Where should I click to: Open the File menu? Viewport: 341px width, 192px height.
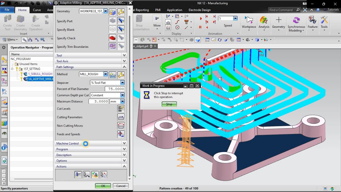(7, 10)
